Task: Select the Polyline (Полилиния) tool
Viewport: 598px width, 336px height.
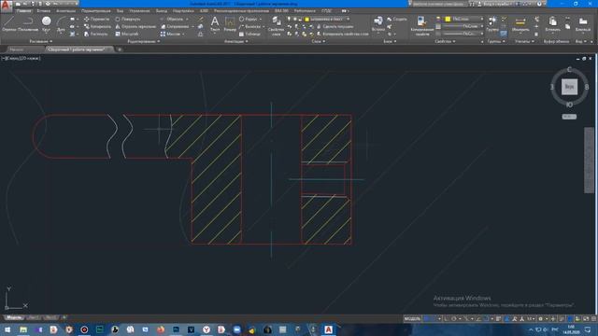Action: point(28,23)
